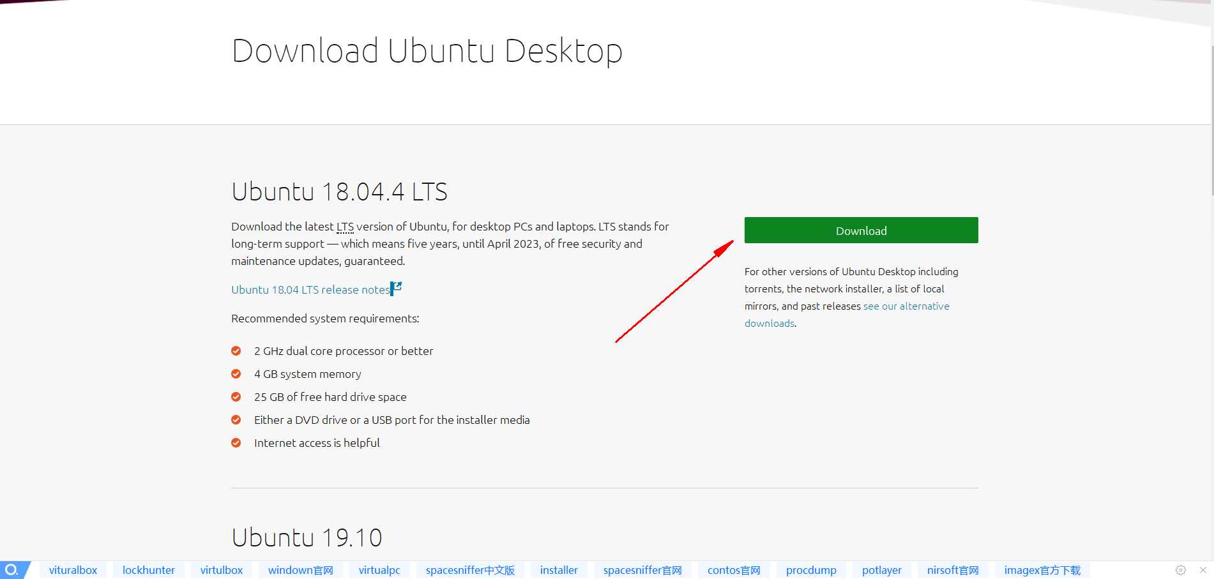The width and height of the screenshot is (1214, 579).
Task: Click the checkmark icon beside Internet access
Action: (x=236, y=443)
